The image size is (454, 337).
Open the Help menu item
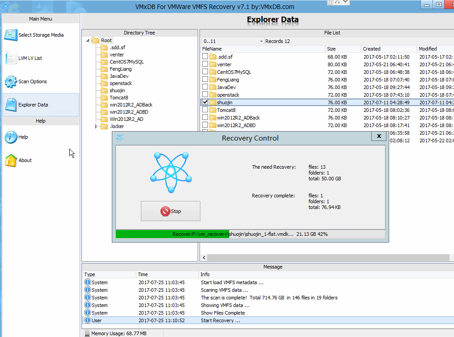pyautogui.click(x=41, y=137)
